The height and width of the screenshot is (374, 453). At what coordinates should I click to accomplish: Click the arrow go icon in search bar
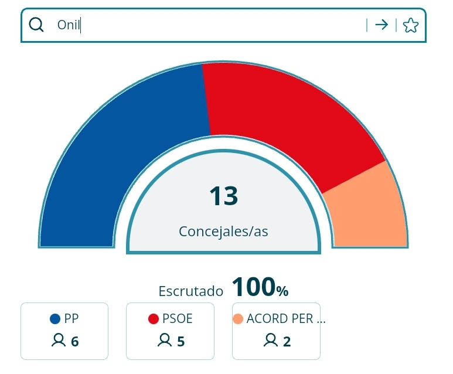382,25
